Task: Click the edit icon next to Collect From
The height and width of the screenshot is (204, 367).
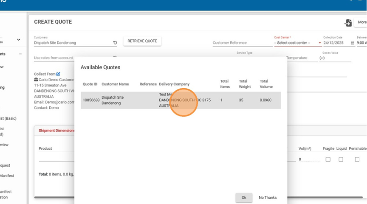Action: [x=58, y=74]
